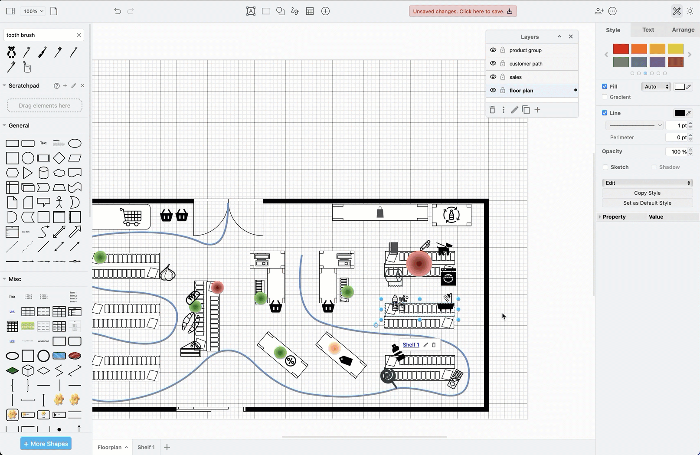Open the zoom level dropdown
Viewport: 700px width, 455px height.
33,11
